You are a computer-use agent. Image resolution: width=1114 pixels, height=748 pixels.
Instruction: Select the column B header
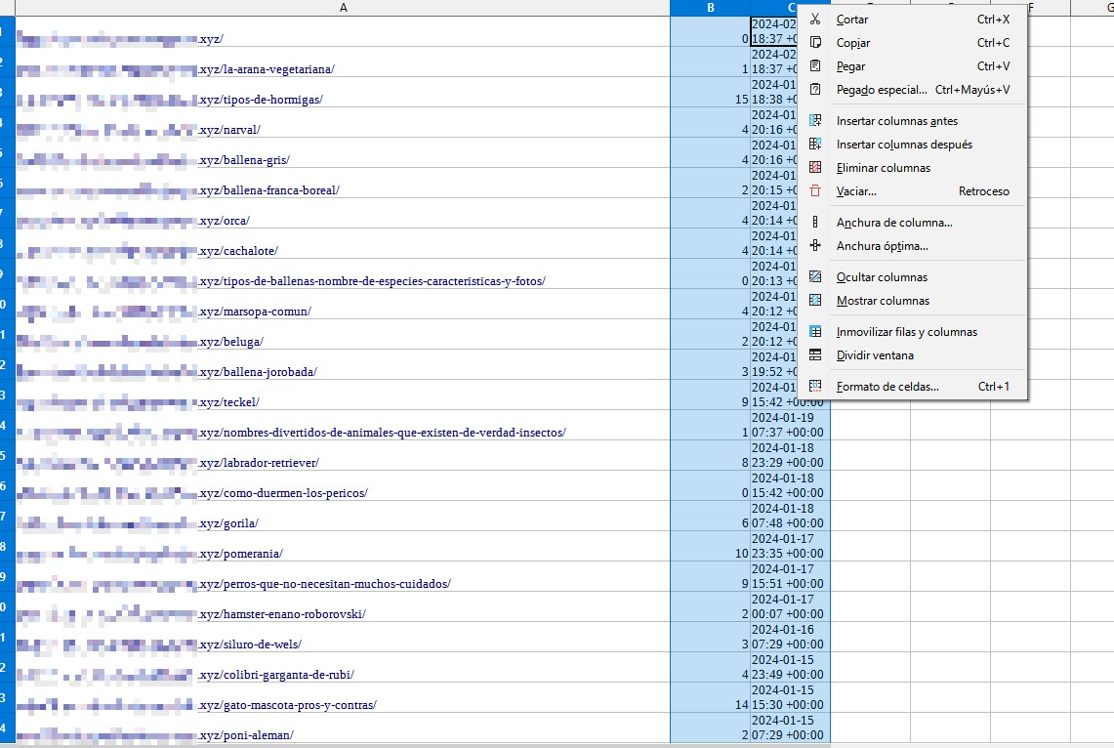pyautogui.click(x=710, y=8)
